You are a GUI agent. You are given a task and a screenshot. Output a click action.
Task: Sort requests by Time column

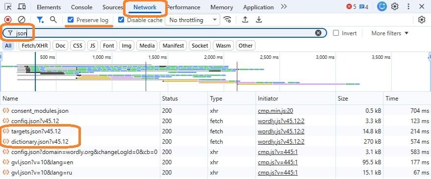(407, 99)
